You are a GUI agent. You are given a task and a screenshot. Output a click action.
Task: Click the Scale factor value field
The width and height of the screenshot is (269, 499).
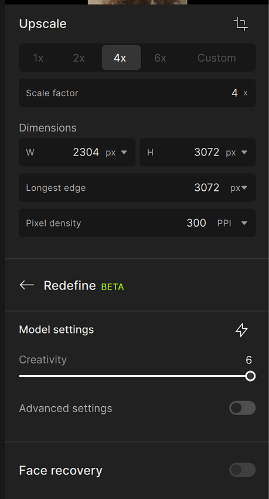pyautogui.click(x=137, y=93)
